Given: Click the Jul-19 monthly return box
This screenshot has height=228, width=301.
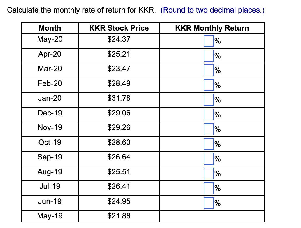Looking at the screenshot, I should click(209, 188).
